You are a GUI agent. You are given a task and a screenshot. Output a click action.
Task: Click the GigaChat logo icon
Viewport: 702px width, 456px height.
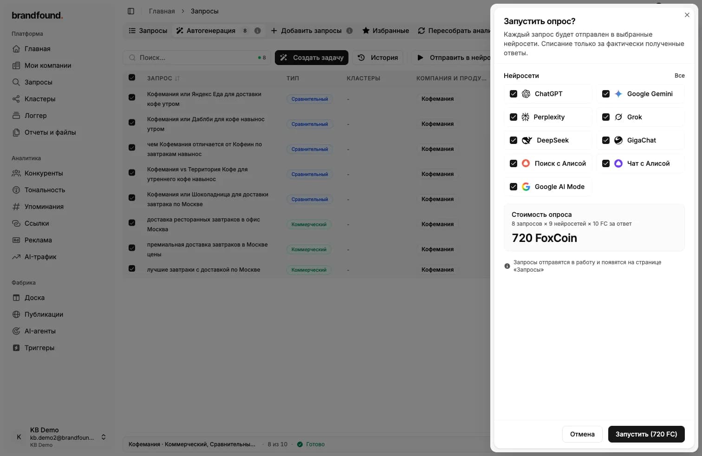(618, 140)
